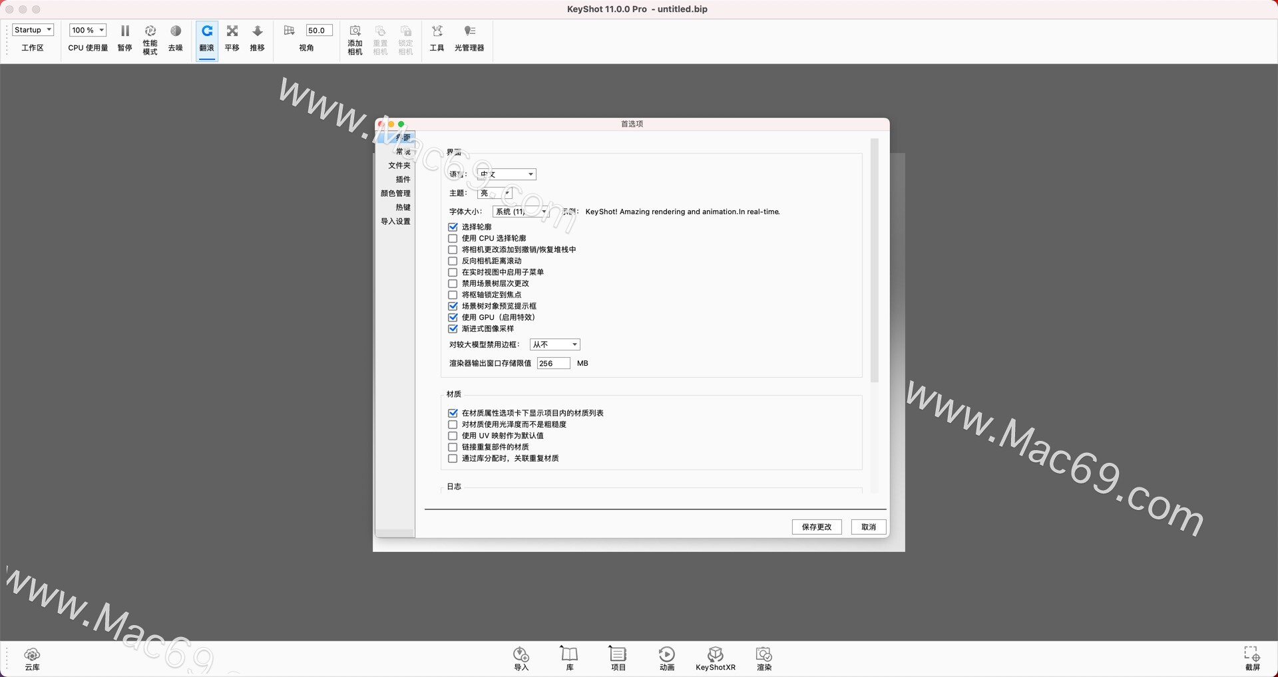The height and width of the screenshot is (677, 1278).
Task: Click the preferences vertical scrollbar
Action: (x=875, y=260)
